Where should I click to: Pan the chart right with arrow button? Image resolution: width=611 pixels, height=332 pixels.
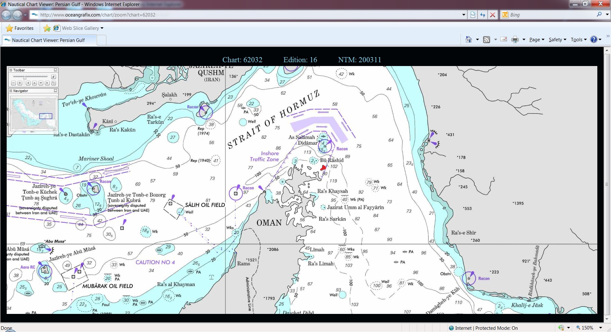[47, 83]
